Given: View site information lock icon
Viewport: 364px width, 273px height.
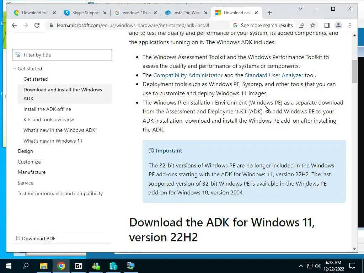Looking at the screenshot, I should 51,25.
